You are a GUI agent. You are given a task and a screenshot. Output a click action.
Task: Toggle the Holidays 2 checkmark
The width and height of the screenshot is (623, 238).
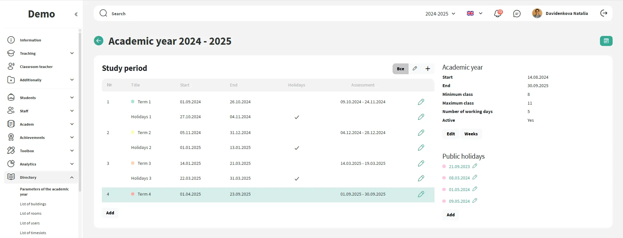click(x=297, y=148)
